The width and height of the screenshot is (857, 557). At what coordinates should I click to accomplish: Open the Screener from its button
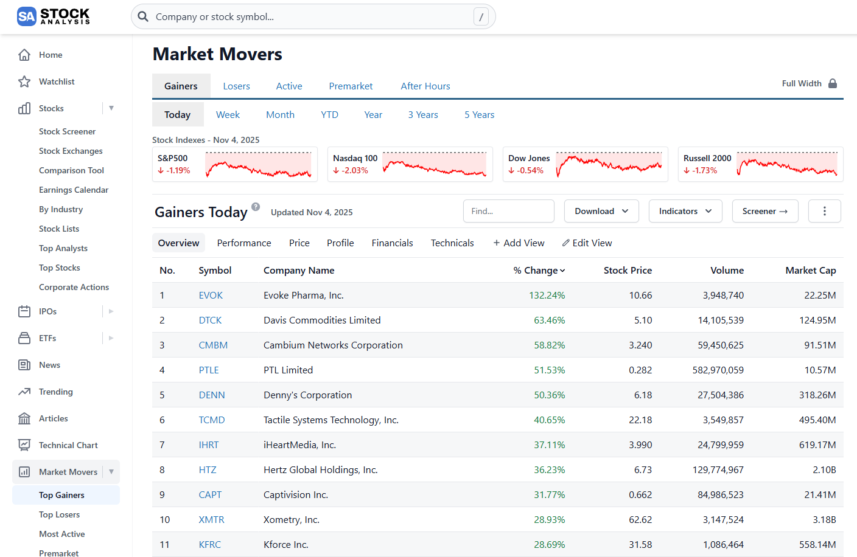(765, 211)
